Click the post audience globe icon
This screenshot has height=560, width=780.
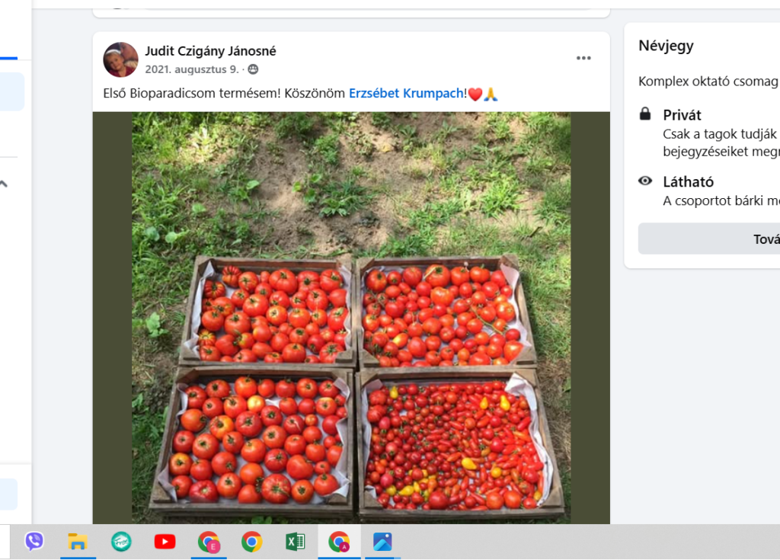tap(253, 69)
